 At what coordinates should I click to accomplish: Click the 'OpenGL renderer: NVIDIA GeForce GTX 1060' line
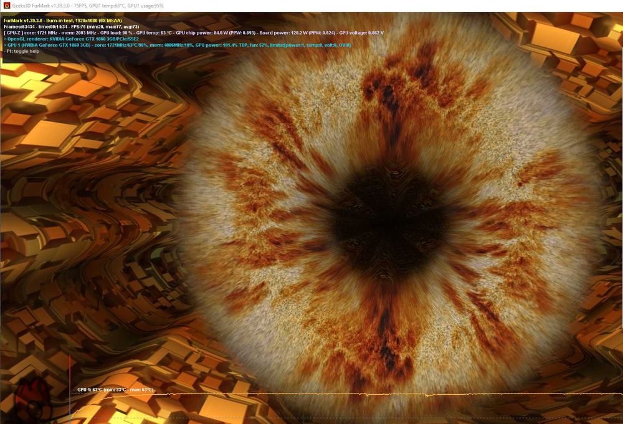(x=71, y=39)
